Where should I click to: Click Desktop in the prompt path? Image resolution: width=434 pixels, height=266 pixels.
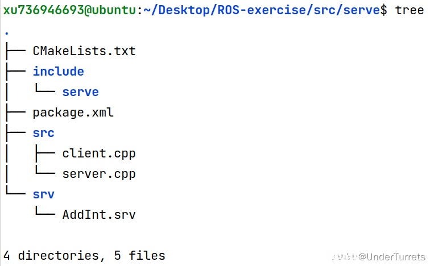[x=182, y=10]
